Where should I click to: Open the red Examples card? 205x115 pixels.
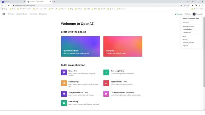[x=123, y=46]
